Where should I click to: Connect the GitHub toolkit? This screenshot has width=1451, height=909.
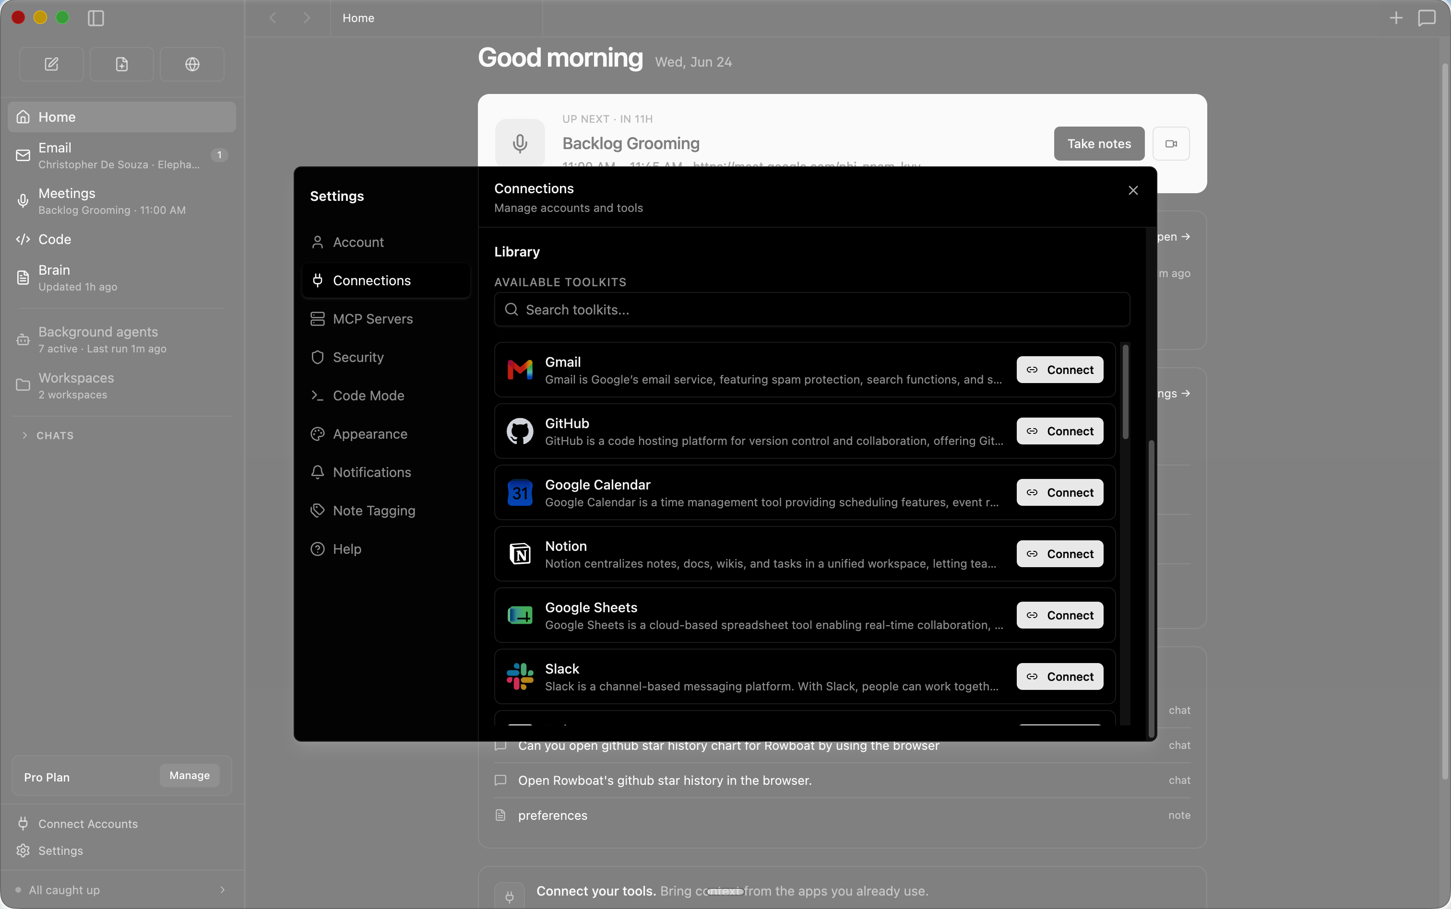pos(1059,431)
